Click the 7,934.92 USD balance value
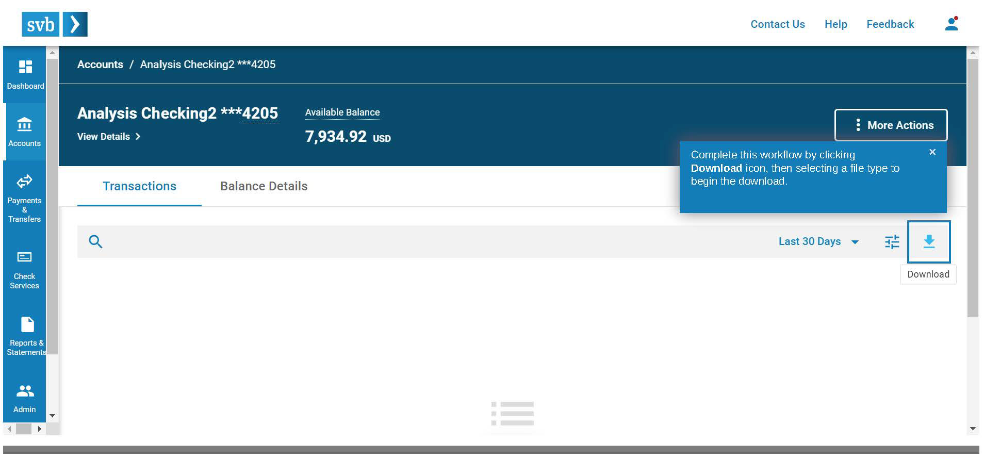Screen dimensions: 984x457 point(348,137)
